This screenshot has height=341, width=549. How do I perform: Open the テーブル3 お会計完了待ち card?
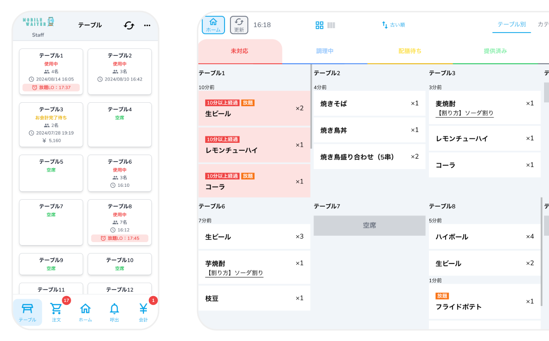click(51, 125)
